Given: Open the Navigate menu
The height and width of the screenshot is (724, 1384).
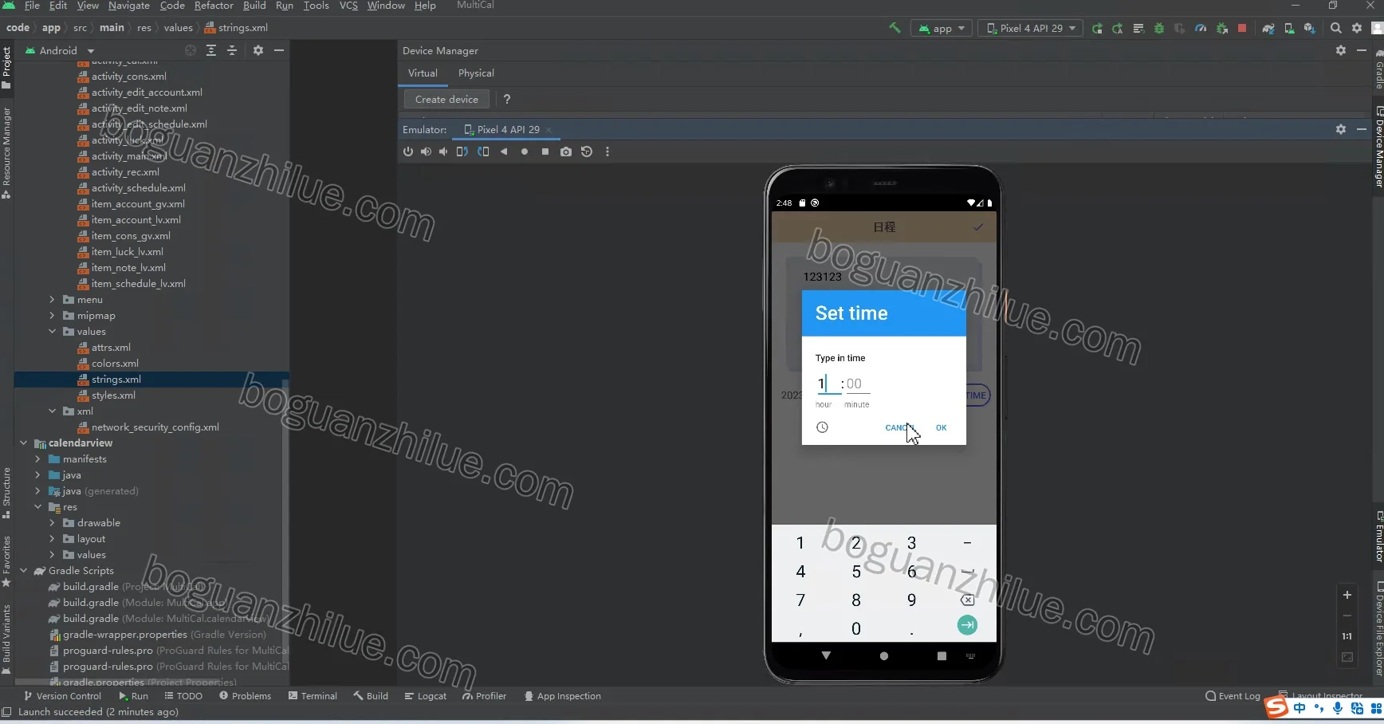Looking at the screenshot, I should (x=129, y=6).
